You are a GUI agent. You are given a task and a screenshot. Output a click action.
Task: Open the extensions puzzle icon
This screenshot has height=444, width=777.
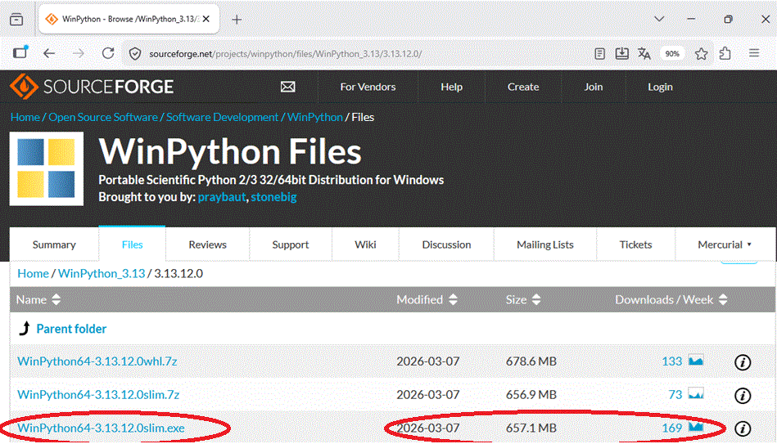725,53
